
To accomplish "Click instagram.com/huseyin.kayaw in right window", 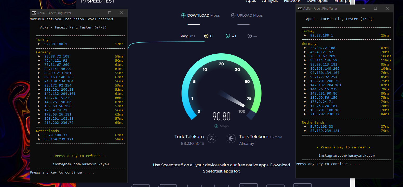I will [x=347, y=156].
